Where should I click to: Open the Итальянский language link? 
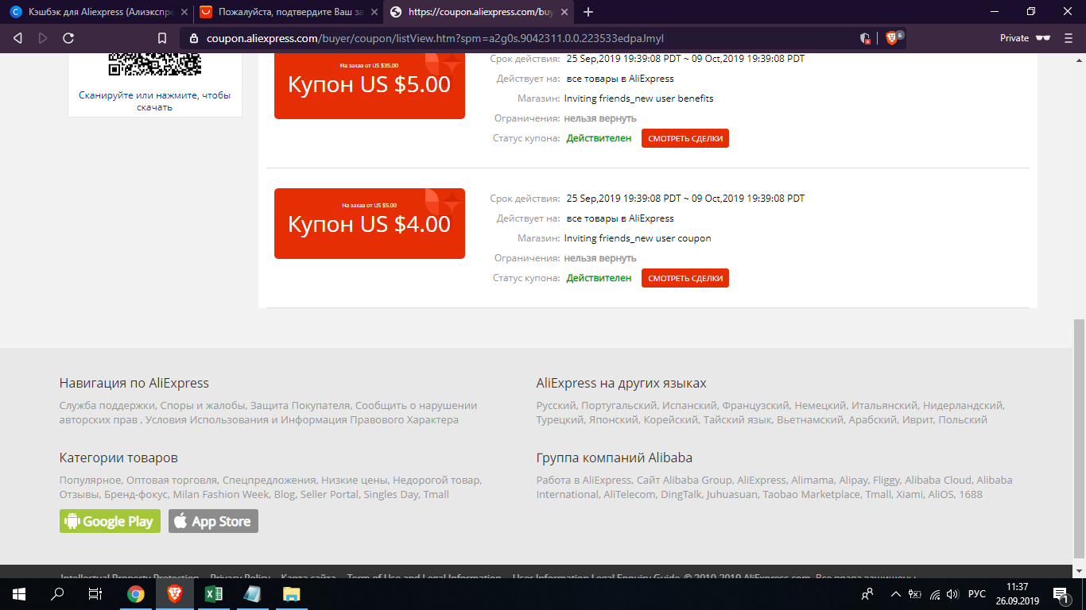click(885, 405)
